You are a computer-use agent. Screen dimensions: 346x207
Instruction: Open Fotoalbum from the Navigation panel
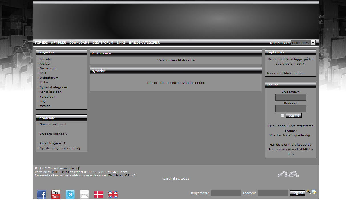(x=48, y=96)
